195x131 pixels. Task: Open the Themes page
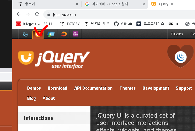(128, 88)
